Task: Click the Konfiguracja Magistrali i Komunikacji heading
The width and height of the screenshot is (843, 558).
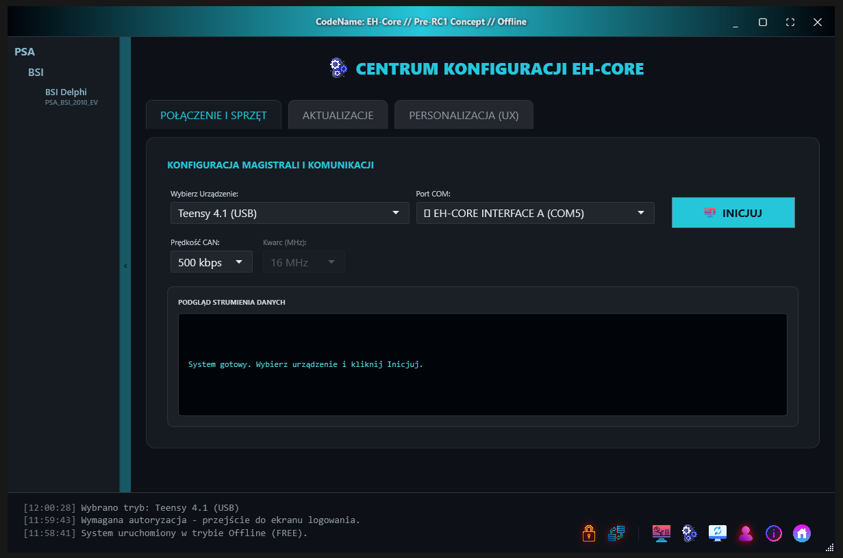Action: (x=270, y=165)
